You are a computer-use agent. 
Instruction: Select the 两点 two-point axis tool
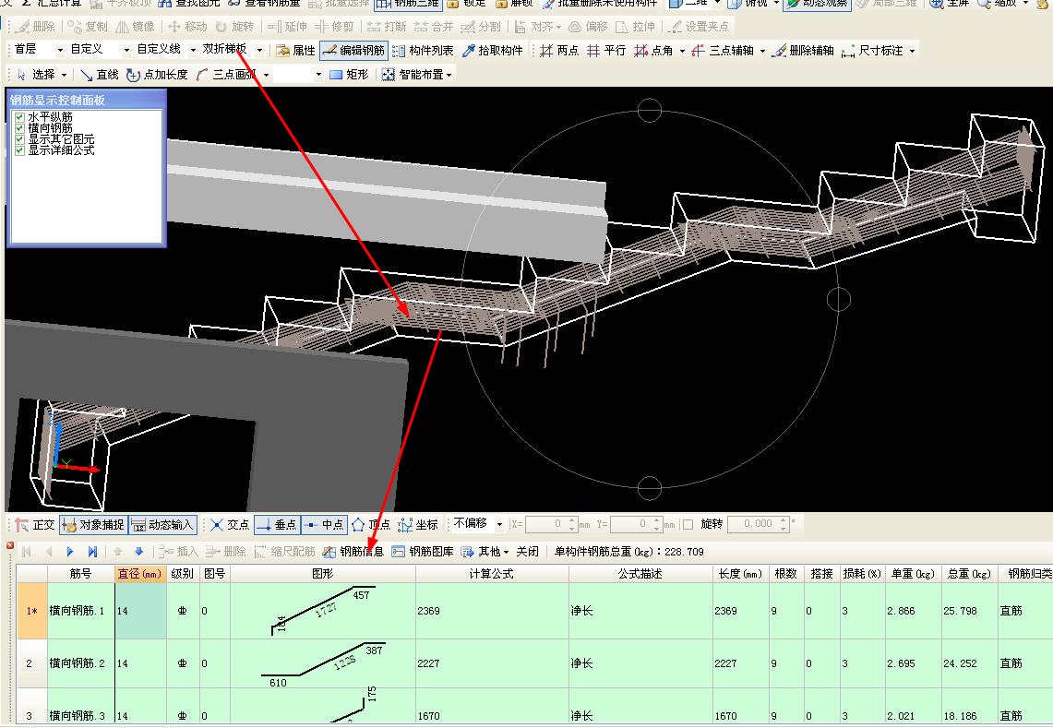point(558,51)
